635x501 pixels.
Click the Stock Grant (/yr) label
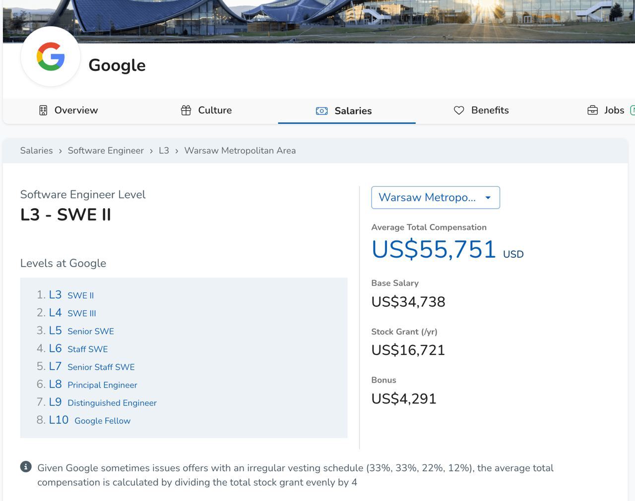click(x=404, y=332)
